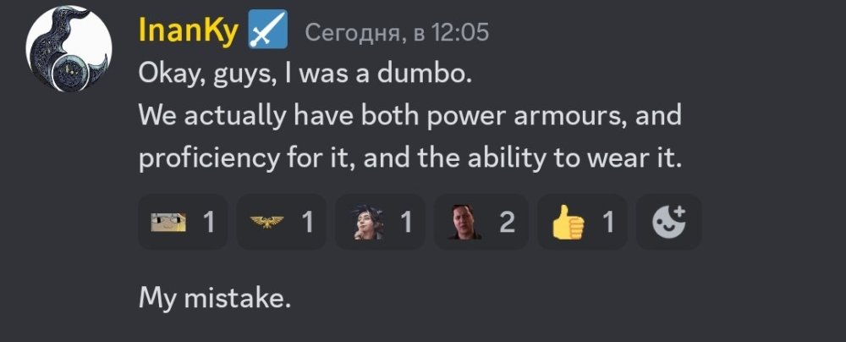Toggle the man's face reaction with count 2
This screenshot has height=342, width=846.
coord(481,222)
